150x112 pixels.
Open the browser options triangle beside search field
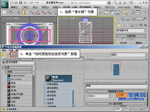tap(4, 63)
